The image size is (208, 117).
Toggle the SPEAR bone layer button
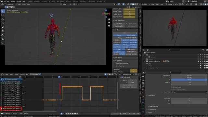122,54
